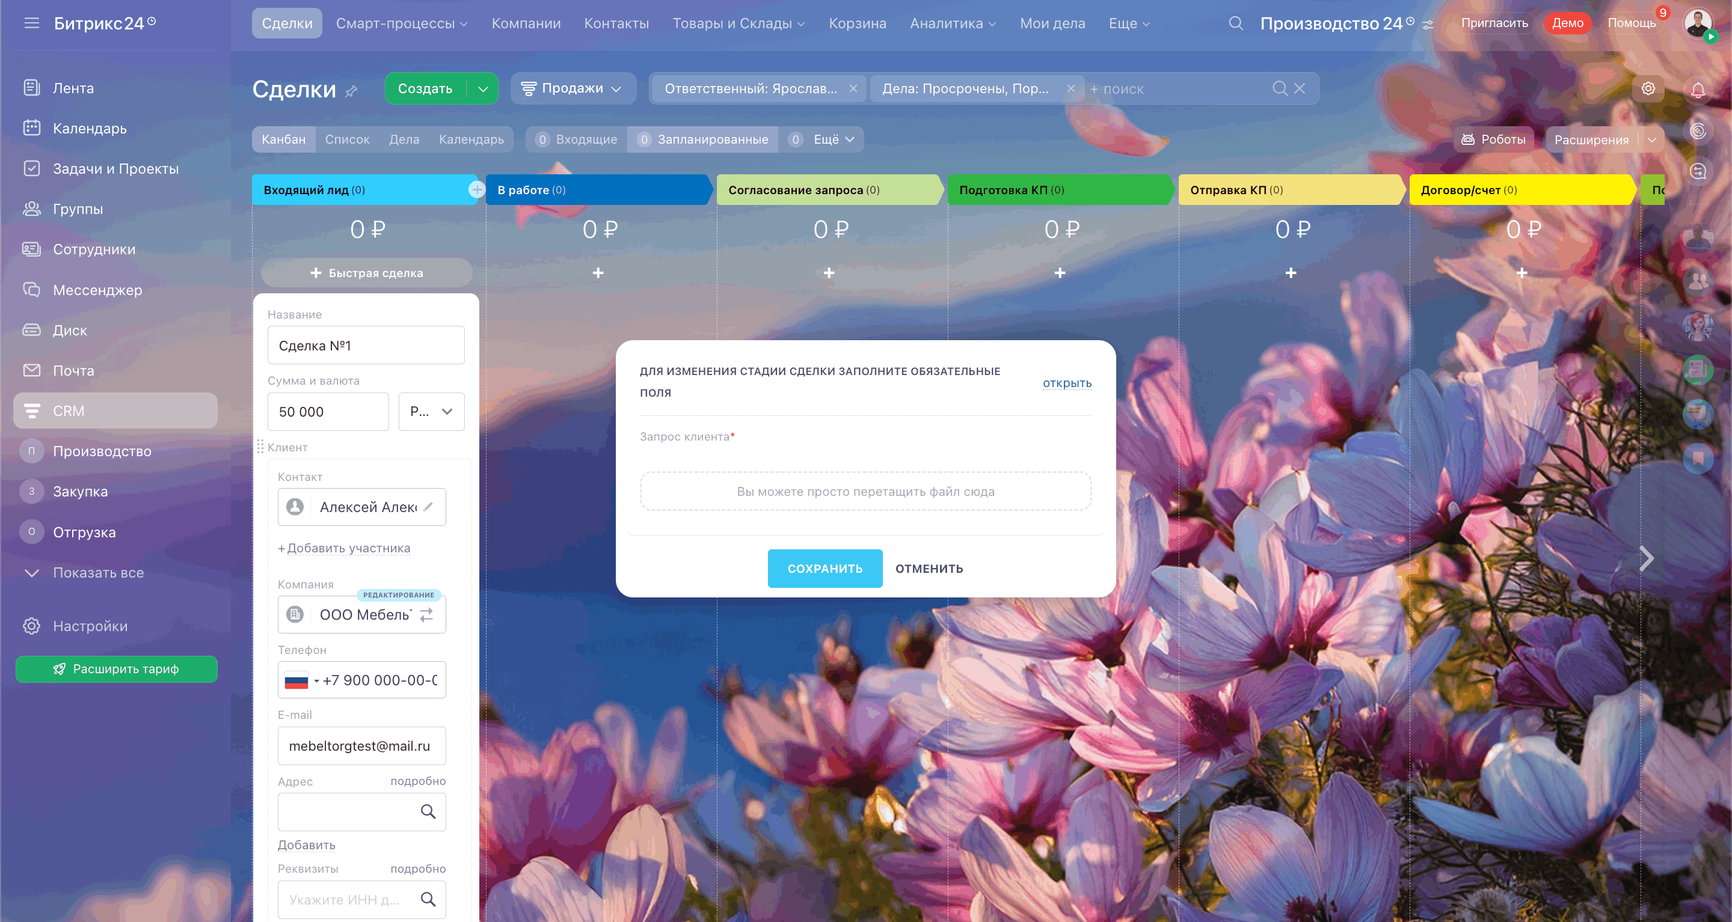Open Компании in the top menu

[526, 23]
